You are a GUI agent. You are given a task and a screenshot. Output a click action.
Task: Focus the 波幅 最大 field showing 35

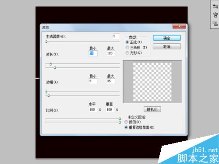110,81
